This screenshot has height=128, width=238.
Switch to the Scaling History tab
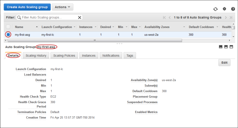tap(36, 55)
